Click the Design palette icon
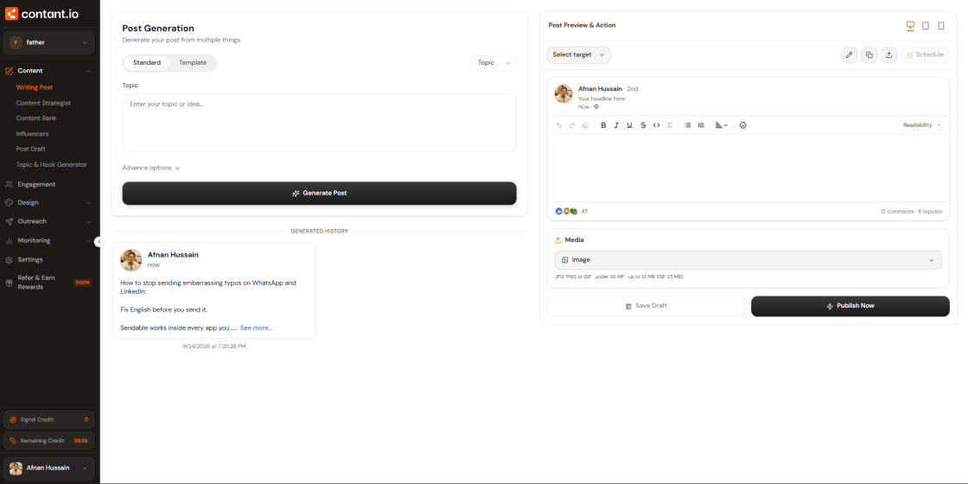 10,202
